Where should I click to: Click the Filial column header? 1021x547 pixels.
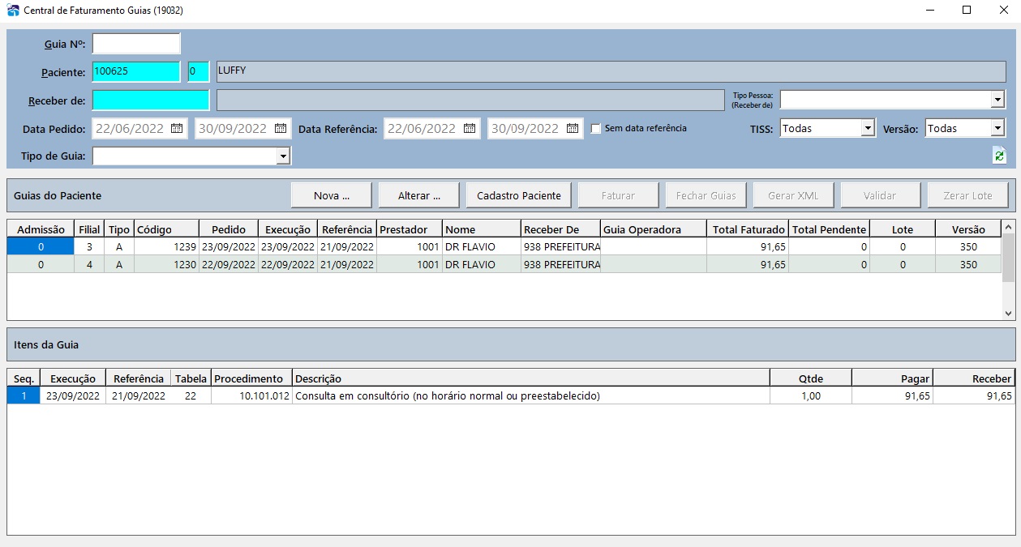tap(89, 229)
